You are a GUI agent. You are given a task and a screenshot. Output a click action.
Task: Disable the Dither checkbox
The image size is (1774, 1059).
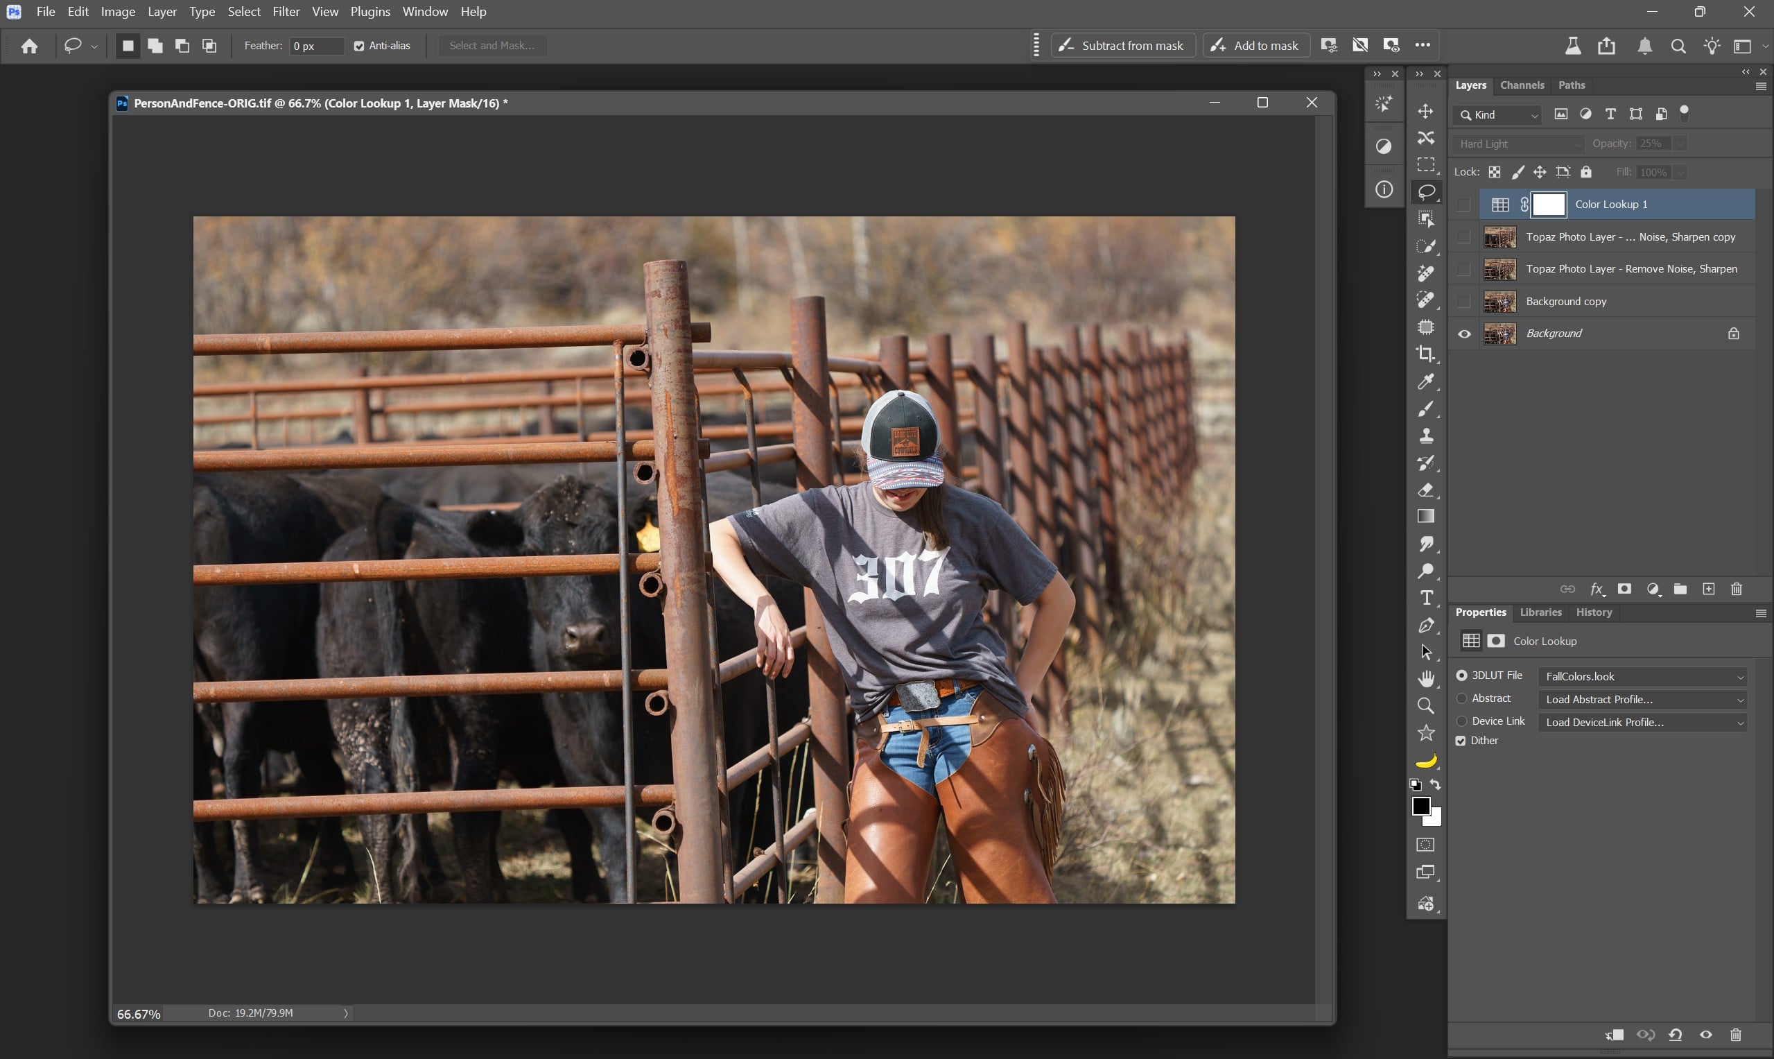1461,741
